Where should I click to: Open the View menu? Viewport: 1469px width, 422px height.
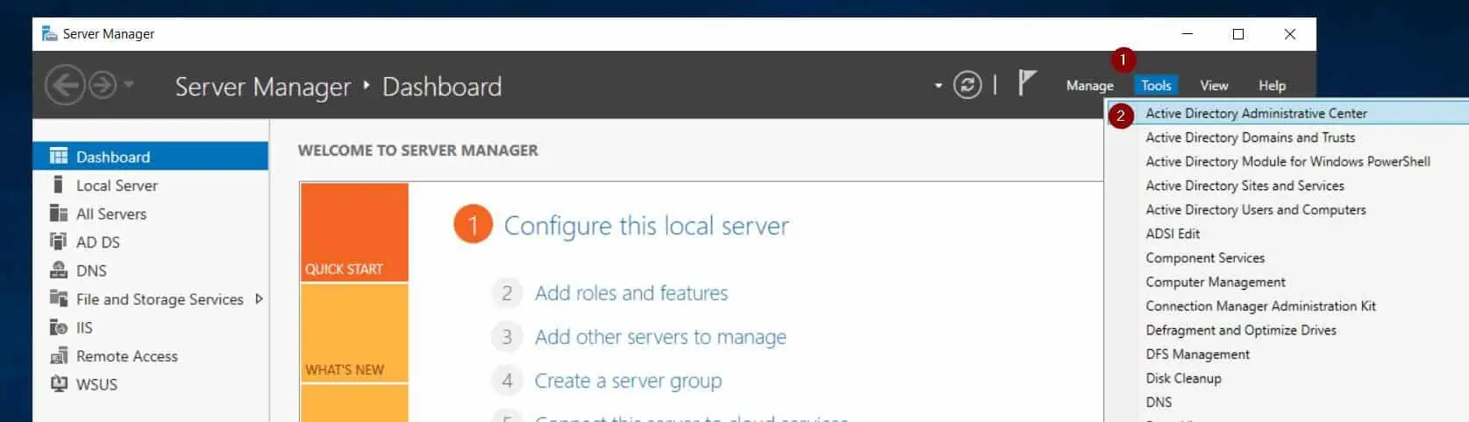coord(1214,86)
